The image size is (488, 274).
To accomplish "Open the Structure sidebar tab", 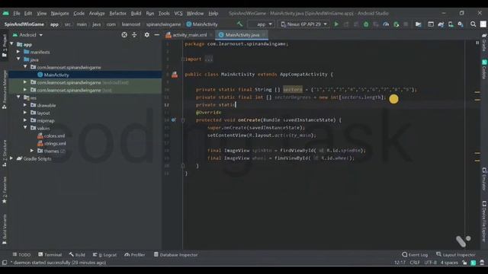I will (4, 153).
